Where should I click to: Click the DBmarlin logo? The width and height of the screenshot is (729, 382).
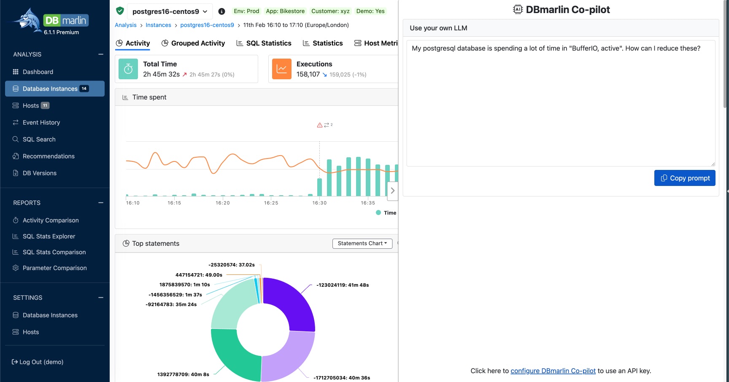tap(51, 22)
